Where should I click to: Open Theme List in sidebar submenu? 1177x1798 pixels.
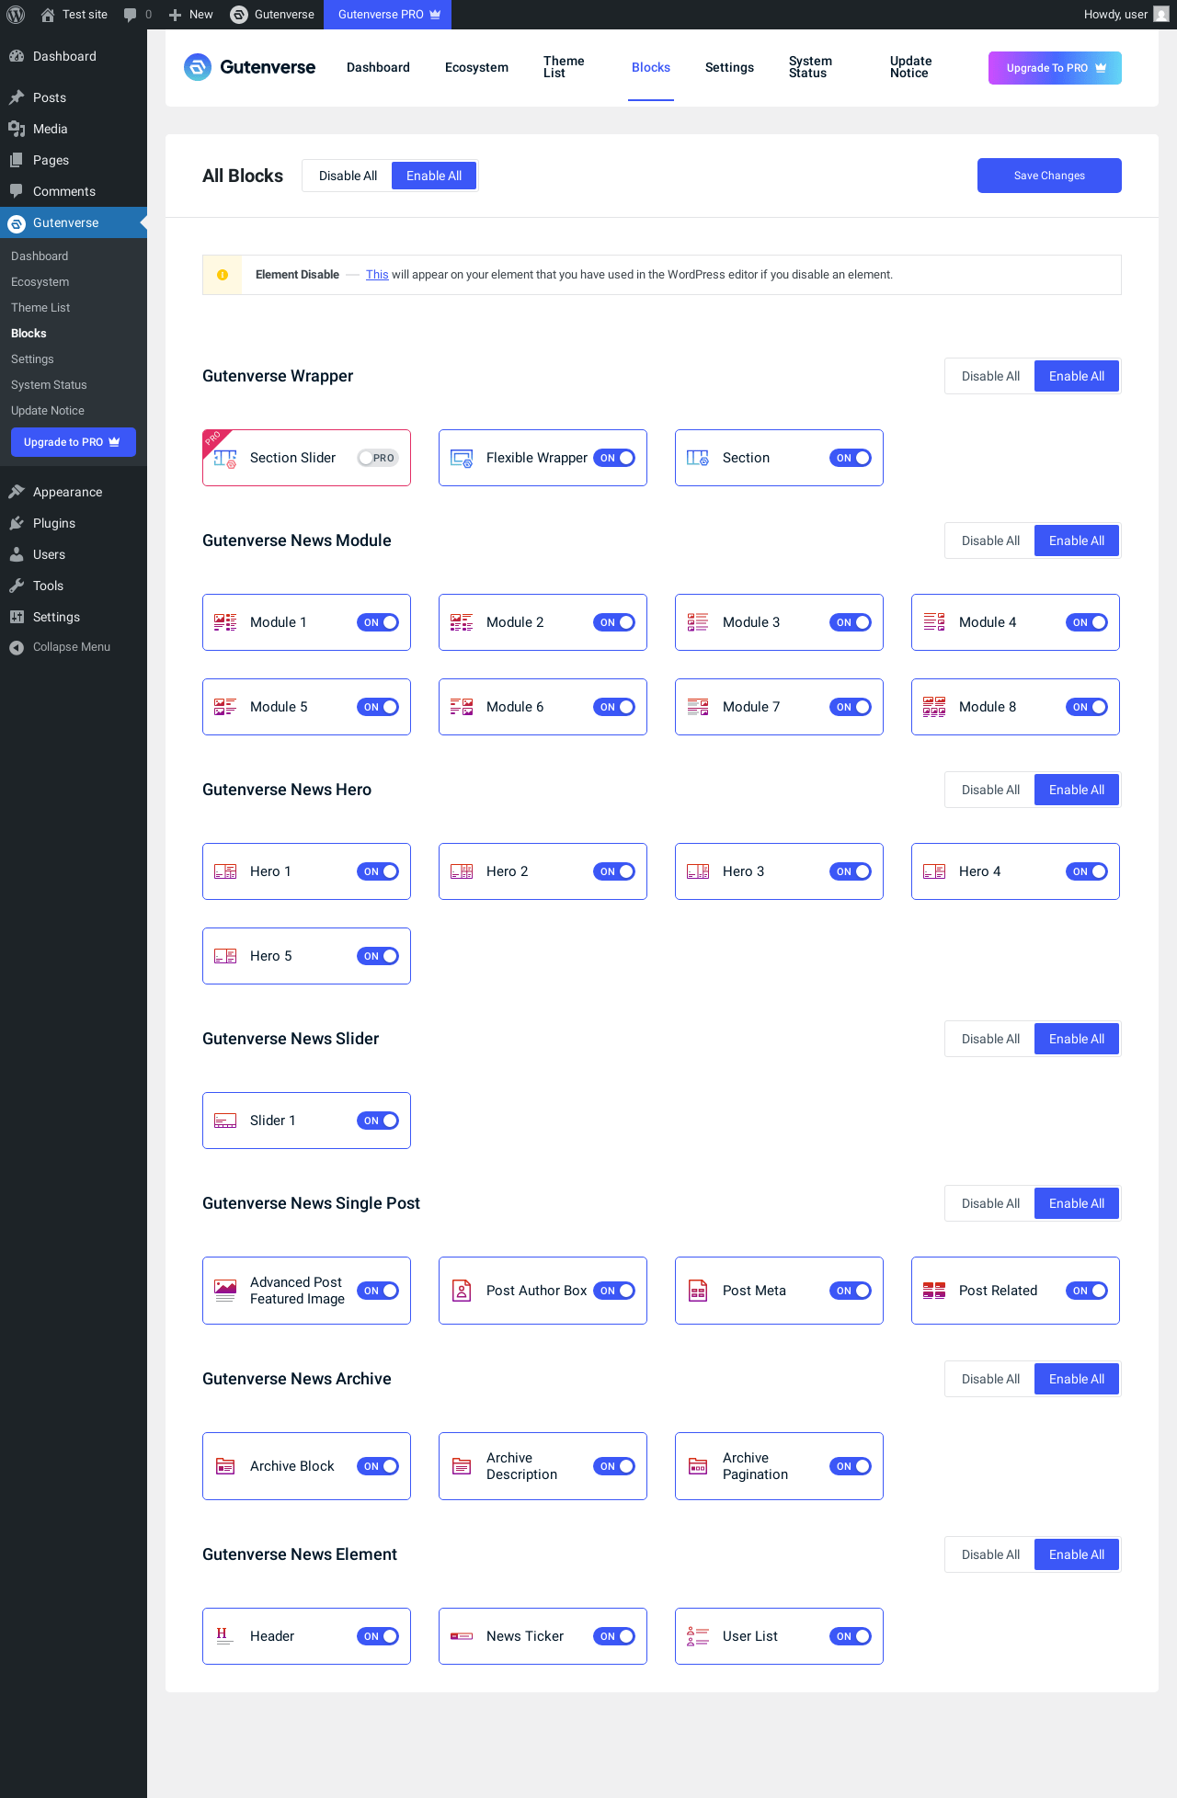(40, 308)
